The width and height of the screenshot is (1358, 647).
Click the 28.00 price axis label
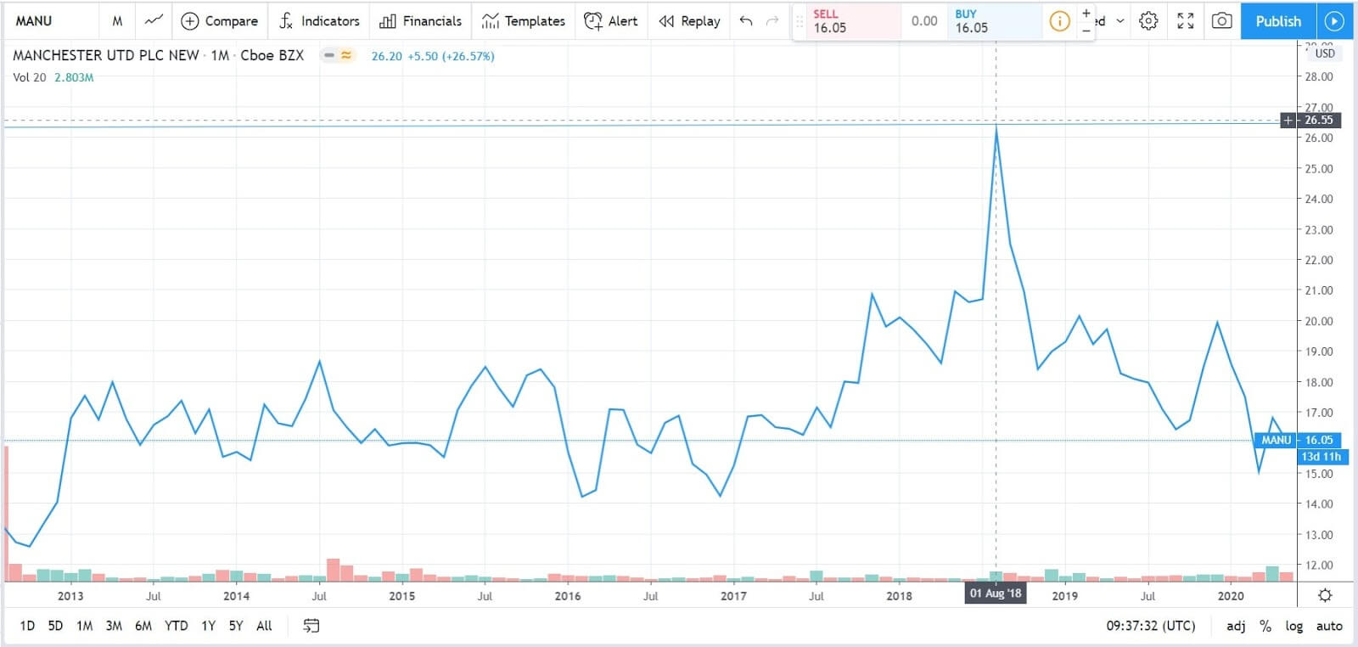coord(1319,76)
